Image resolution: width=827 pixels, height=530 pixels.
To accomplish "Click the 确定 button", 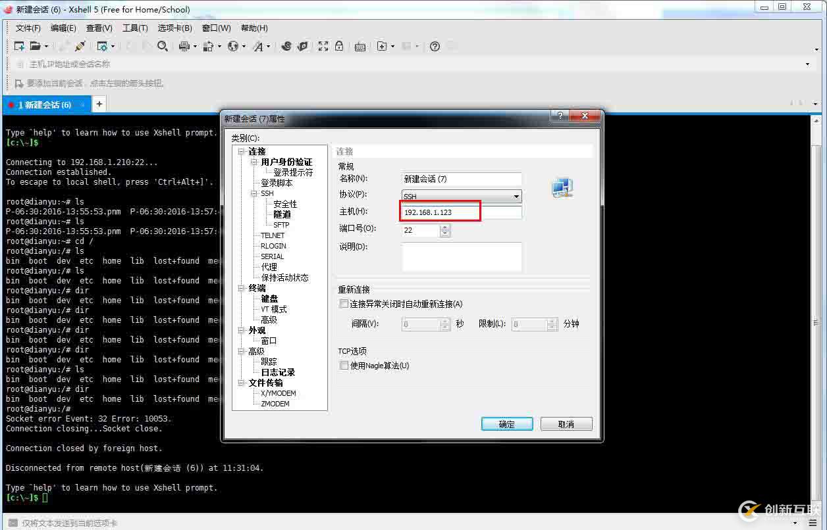I will click(507, 424).
